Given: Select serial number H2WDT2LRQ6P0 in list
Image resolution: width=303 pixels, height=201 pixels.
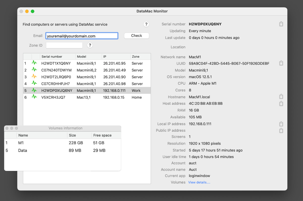Looking at the screenshot, I should point(56,77).
